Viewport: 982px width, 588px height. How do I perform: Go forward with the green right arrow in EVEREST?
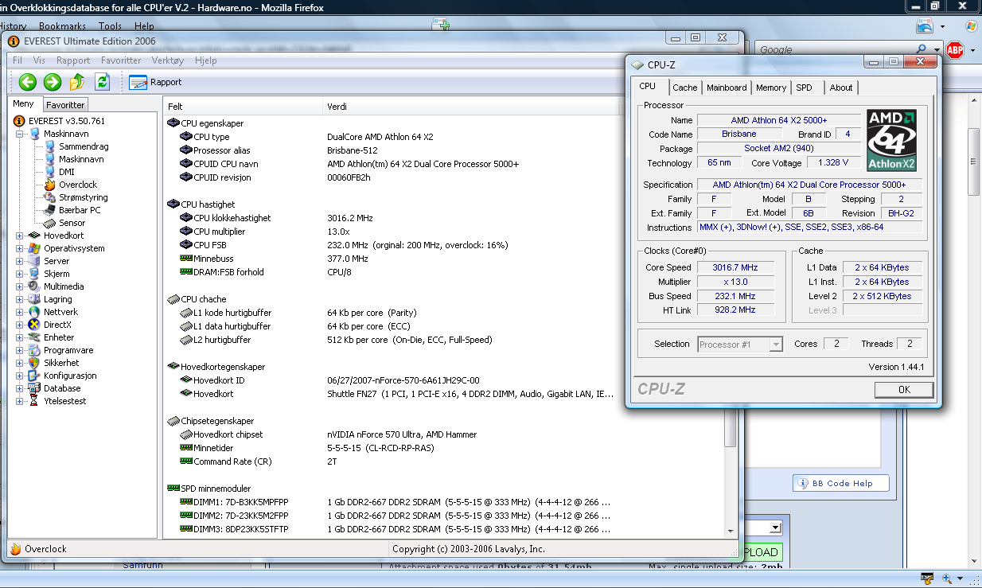click(53, 81)
